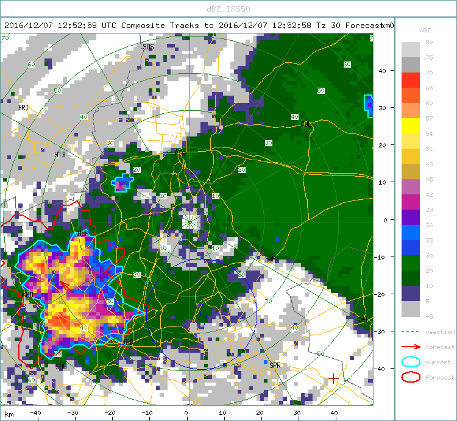
Task: Click the red forecast arrow inside the large storm
Action: pyautogui.click(x=66, y=286)
